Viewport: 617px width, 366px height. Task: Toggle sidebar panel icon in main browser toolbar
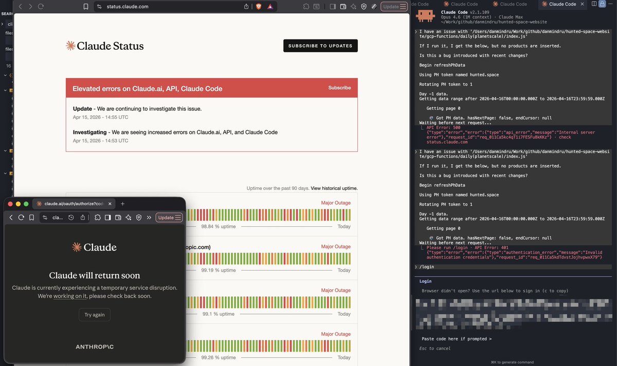[x=332, y=7]
